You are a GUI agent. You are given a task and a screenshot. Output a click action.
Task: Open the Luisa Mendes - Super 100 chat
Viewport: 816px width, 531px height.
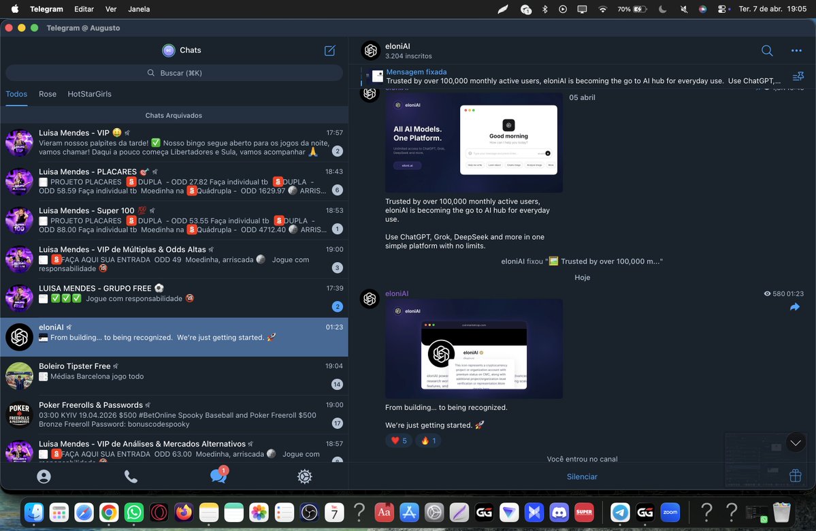[x=174, y=220]
